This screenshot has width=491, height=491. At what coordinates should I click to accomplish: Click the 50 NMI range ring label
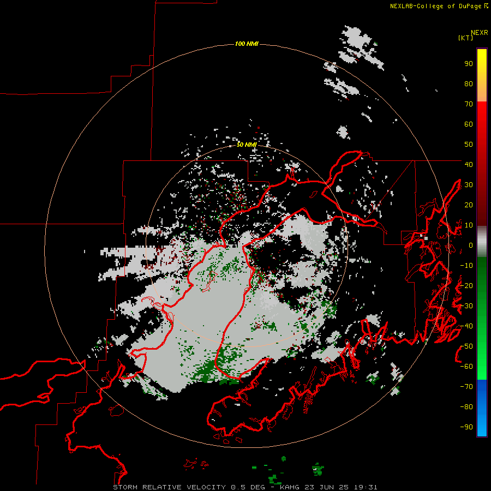coord(247,145)
